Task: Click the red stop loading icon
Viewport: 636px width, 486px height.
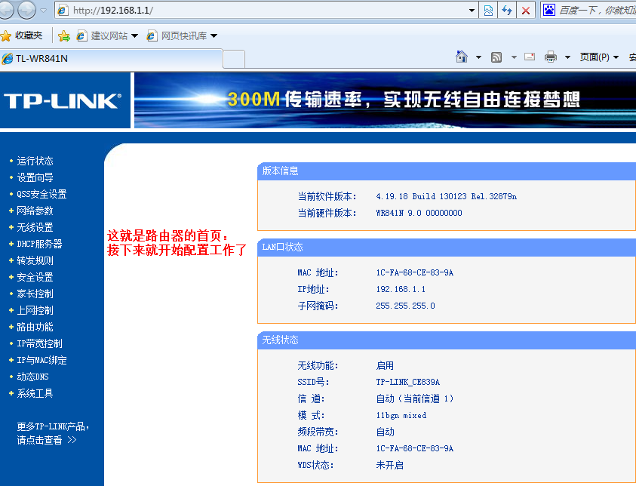Action: [x=526, y=11]
